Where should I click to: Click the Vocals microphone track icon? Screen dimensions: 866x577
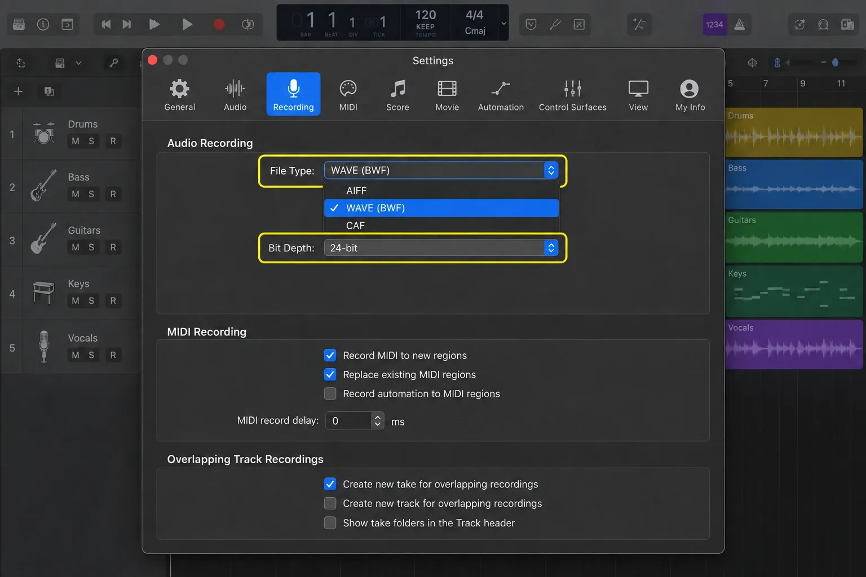[43, 347]
